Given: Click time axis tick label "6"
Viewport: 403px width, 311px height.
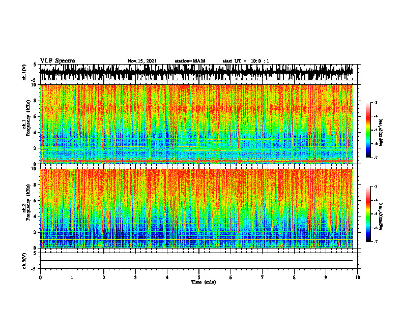Looking at the screenshot, I should click(x=231, y=277).
